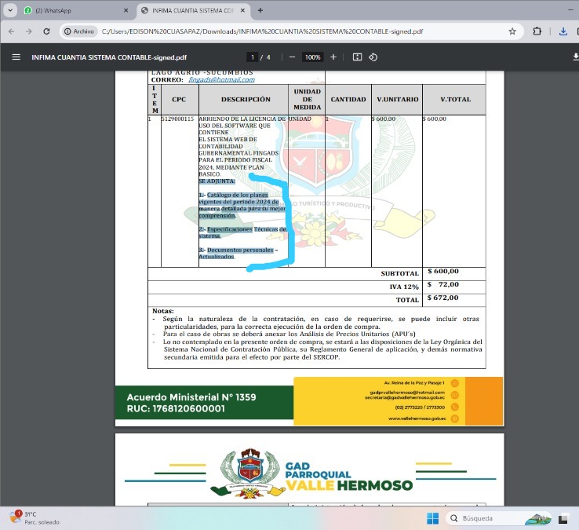Click the address bar URL
This screenshot has width=579, height=530.
(263, 31)
